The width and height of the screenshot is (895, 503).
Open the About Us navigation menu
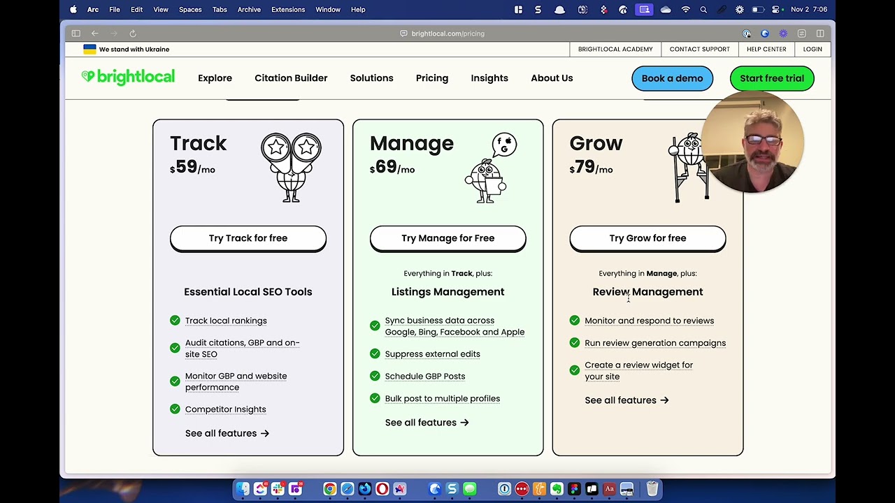tap(552, 78)
